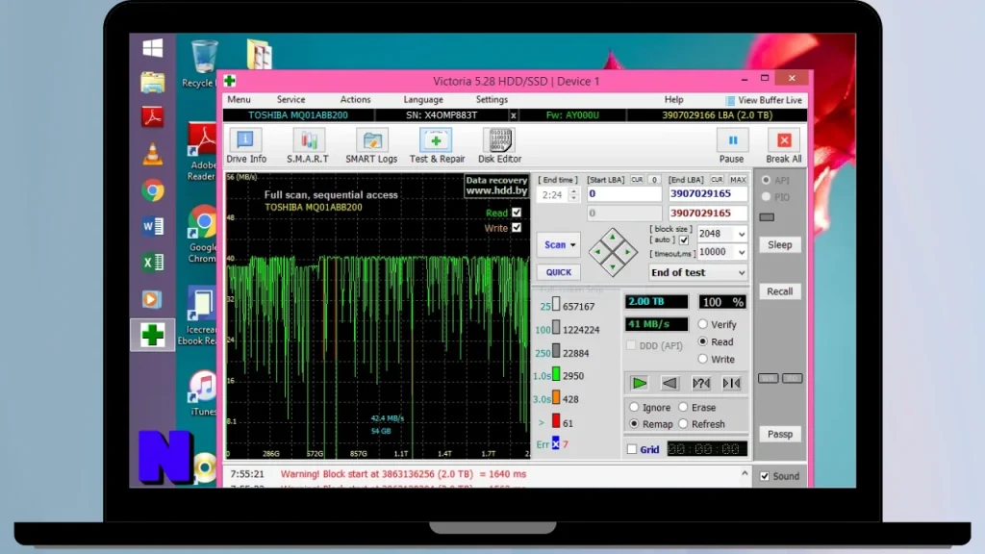
Task: Select the Write radio button
Action: (702, 360)
